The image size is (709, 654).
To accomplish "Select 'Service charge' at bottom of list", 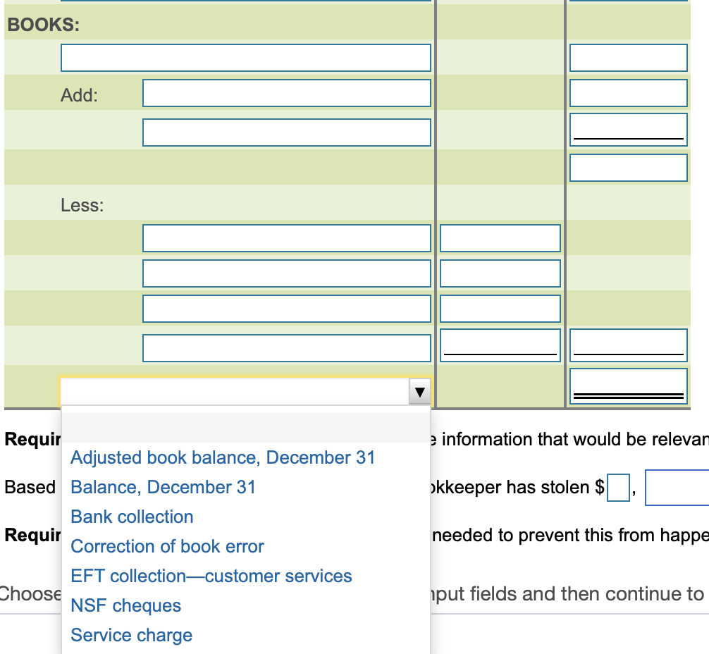I will (x=130, y=635).
